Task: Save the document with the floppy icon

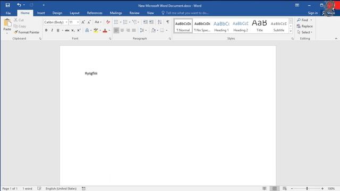Action: pyautogui.click(x=7, y=5)
